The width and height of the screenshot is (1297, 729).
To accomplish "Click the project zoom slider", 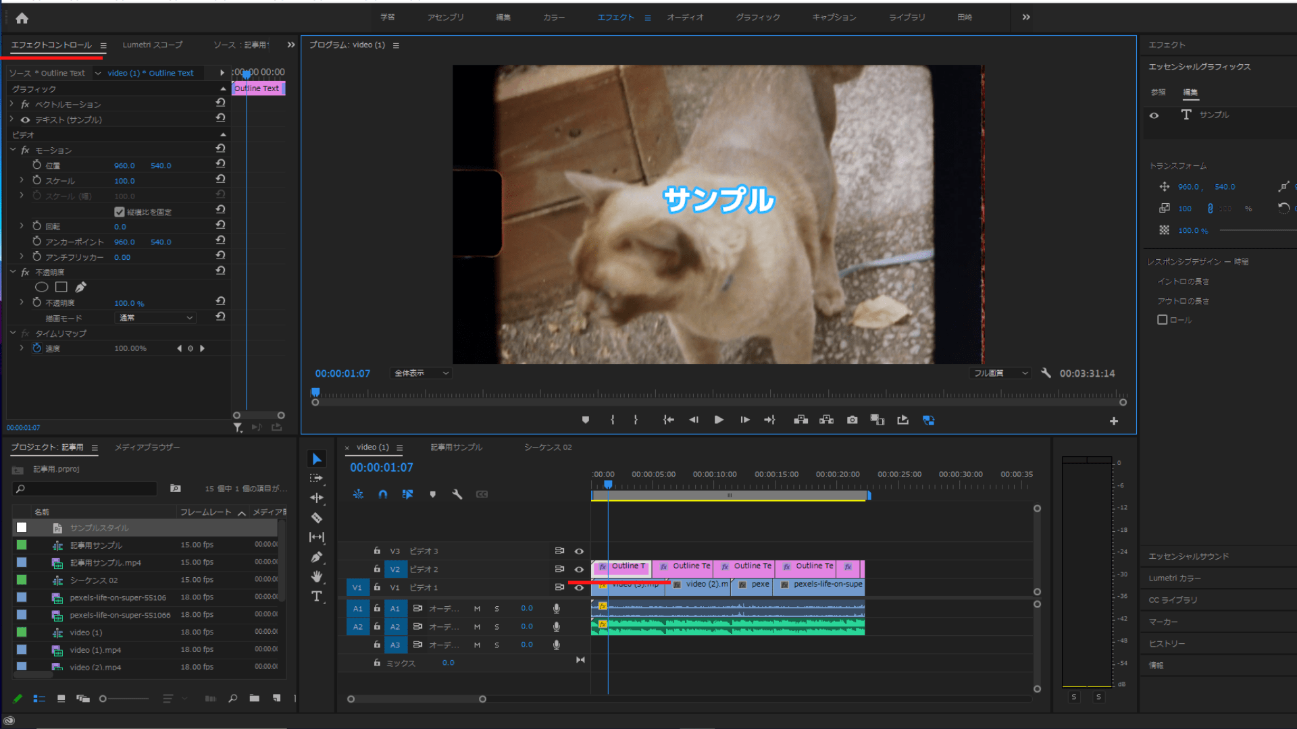I will click(x=103, y=699).
